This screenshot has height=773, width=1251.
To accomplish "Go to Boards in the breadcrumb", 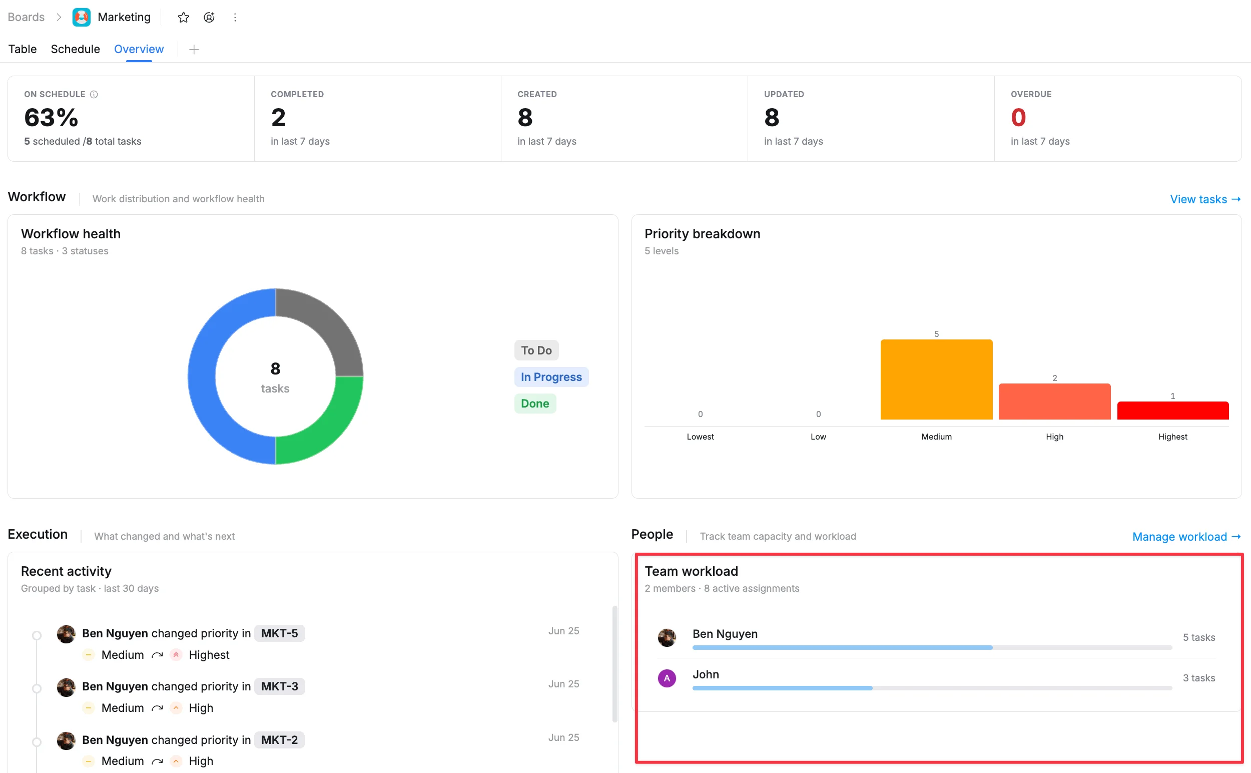I will 26,18.
